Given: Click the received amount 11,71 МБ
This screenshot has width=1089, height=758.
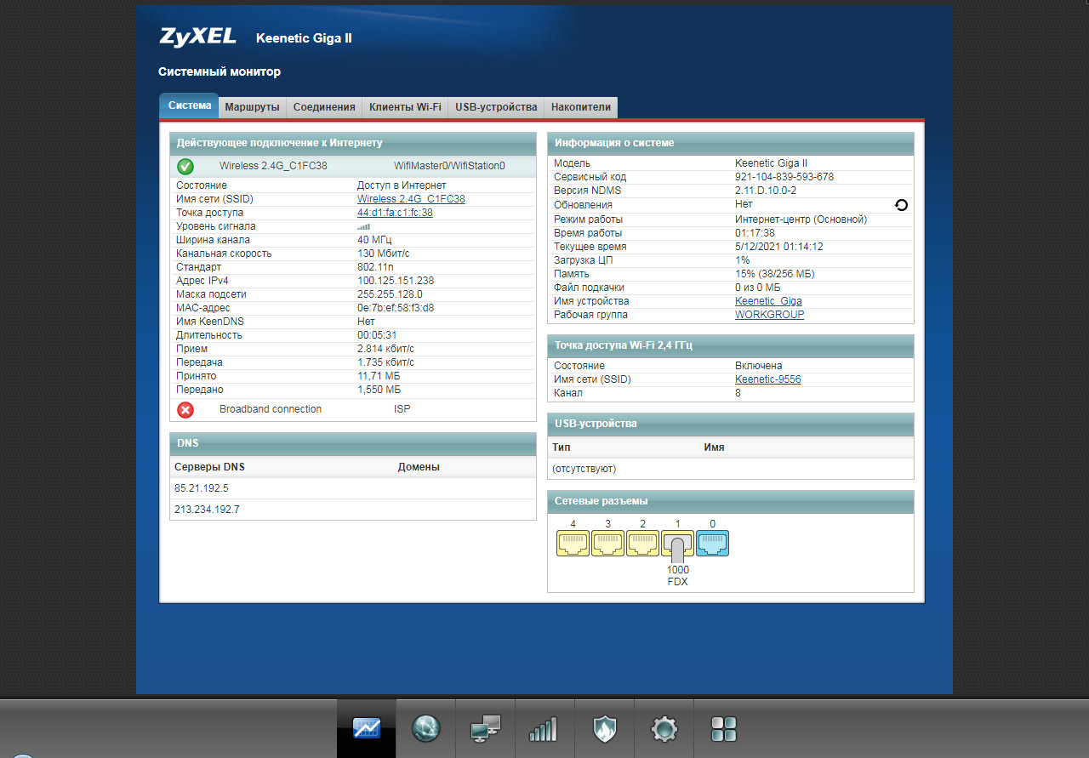Looking at the screenshot, I should click(379, 376).
